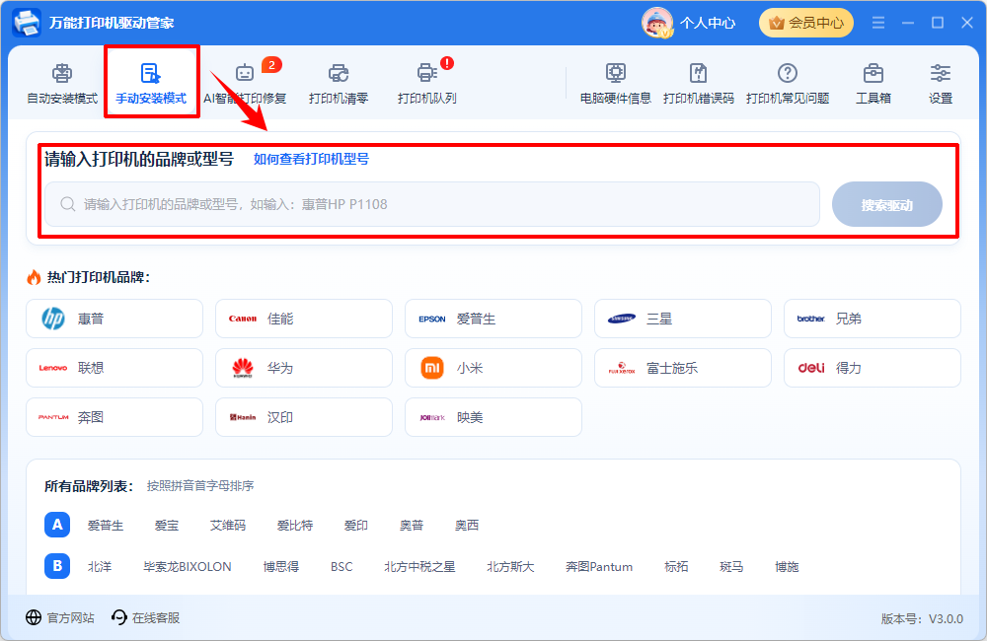The height and width of the screenshot is (641, 987).
Task: Open 打印机常见问题 FAQ
Action: coord(788,84)
